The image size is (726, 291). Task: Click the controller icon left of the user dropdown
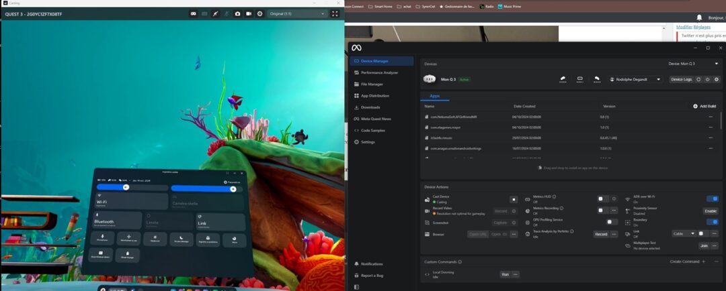598,79
